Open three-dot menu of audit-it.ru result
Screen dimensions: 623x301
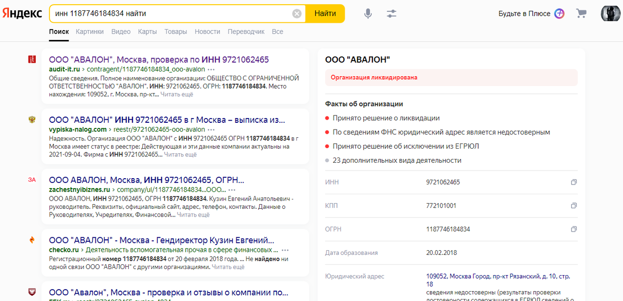point(211,69)
